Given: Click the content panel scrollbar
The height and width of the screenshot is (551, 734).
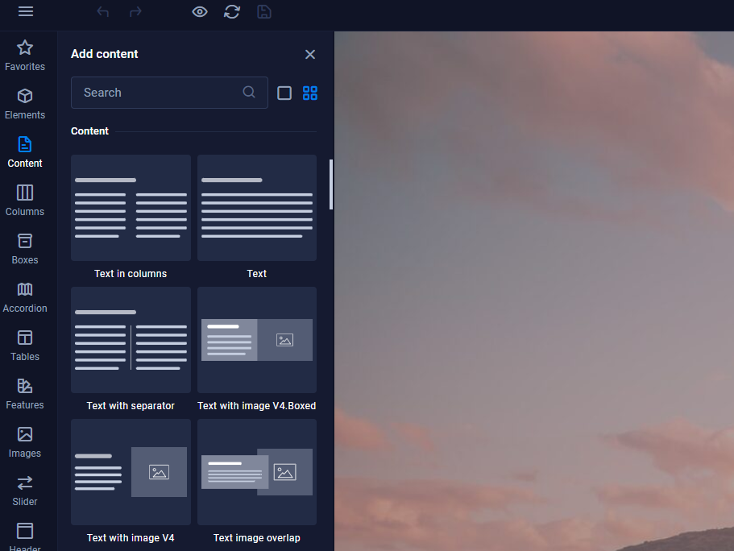Looking at the screenshot, I should tap(331, 184).
